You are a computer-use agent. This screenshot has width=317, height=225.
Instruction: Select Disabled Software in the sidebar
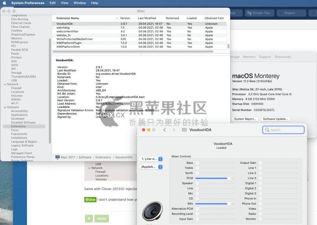click(23, 122)
